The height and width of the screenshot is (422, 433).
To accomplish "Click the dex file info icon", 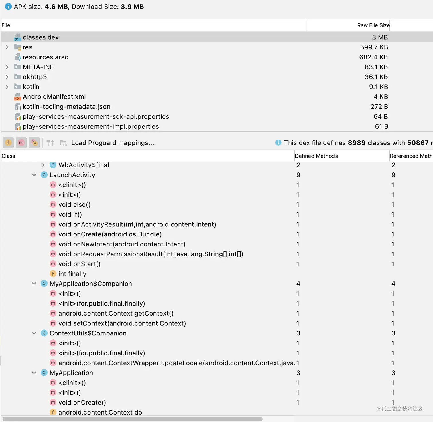I will (x=278, y=142).
